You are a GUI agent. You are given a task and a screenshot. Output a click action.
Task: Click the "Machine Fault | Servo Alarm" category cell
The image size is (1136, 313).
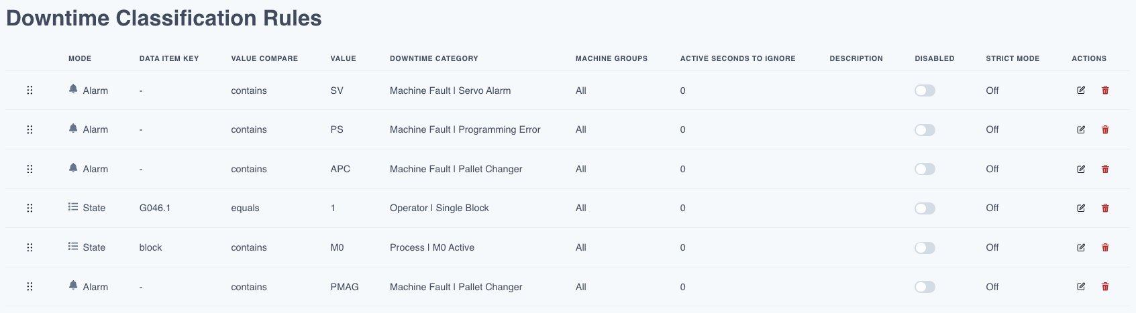pos(450,90)
